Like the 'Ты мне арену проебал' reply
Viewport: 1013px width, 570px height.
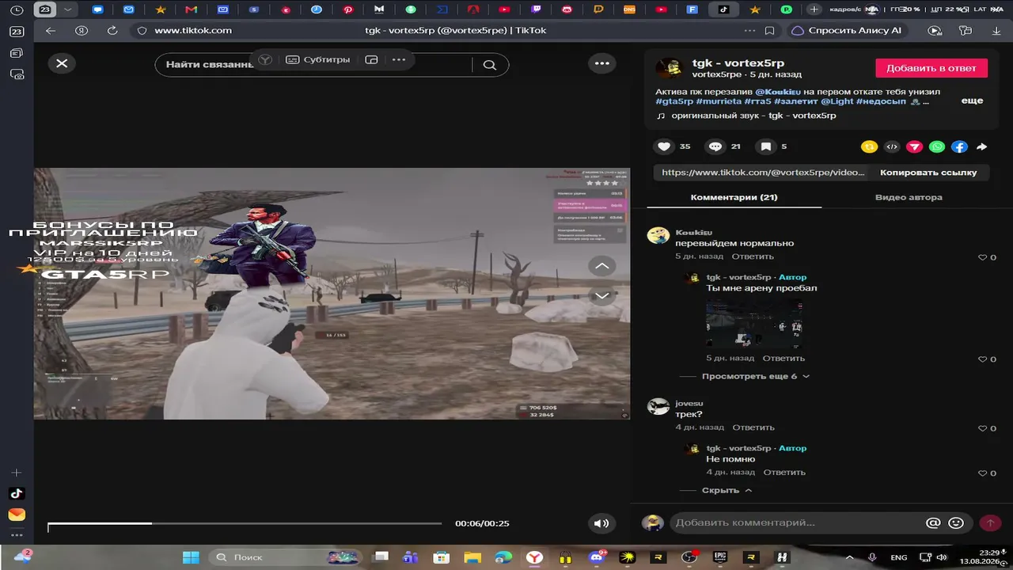983,359
